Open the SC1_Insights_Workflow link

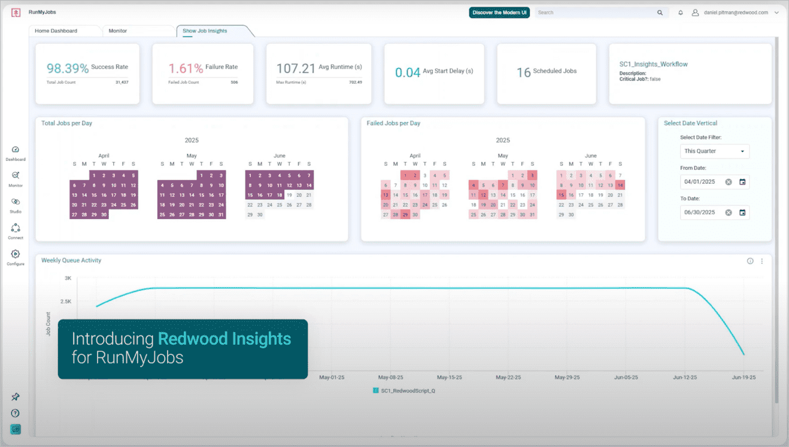(654, 64)
